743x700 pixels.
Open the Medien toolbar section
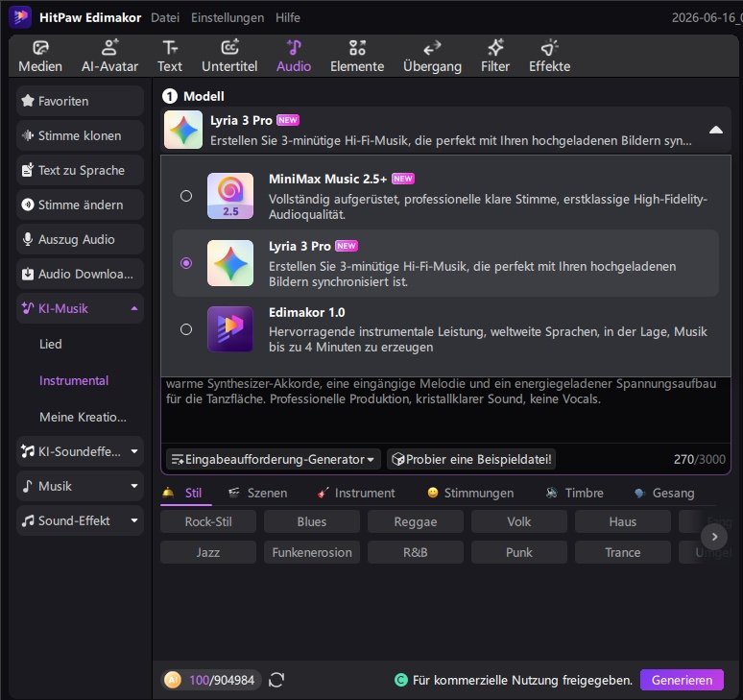(x=40, y=57)
